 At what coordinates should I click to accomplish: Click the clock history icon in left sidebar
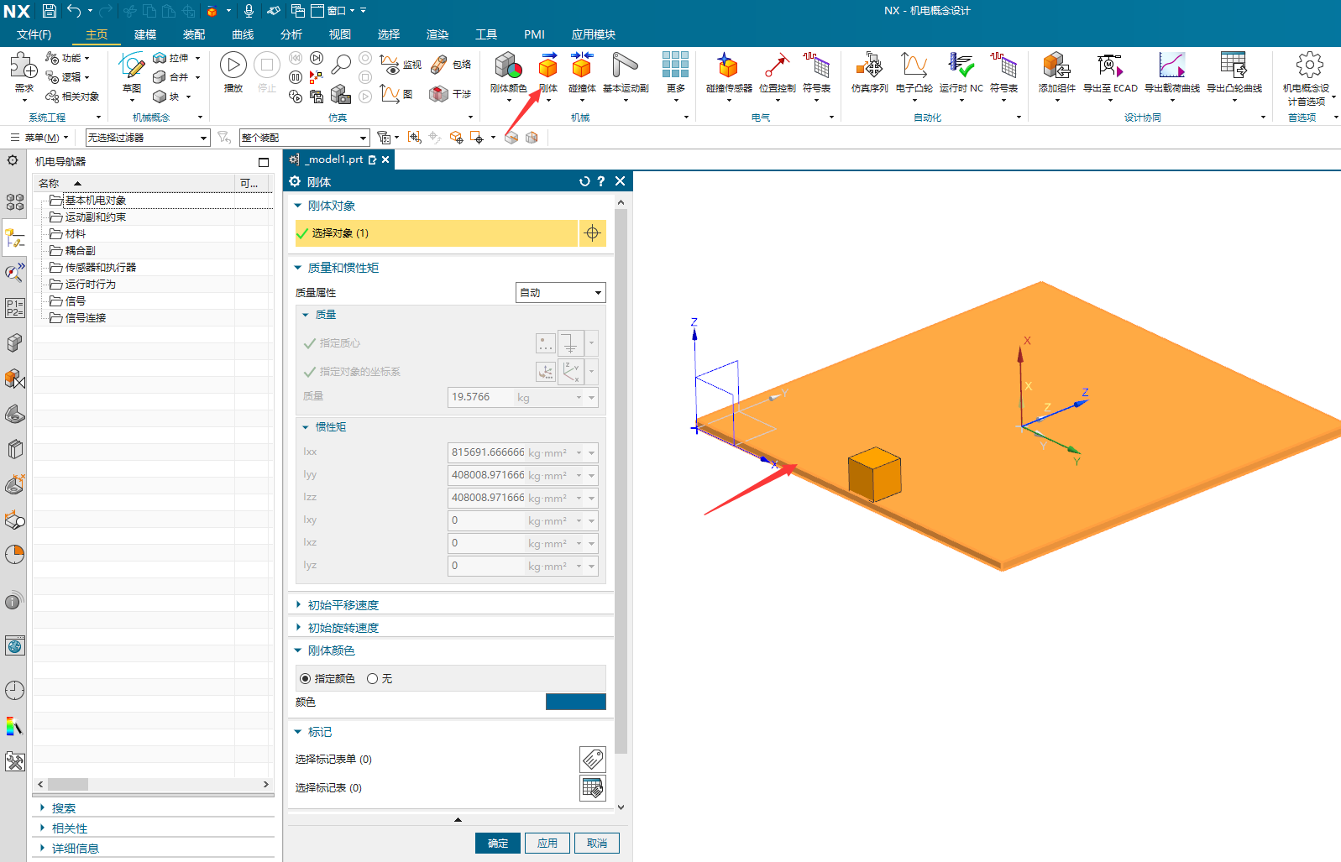[x=14, y=690]
